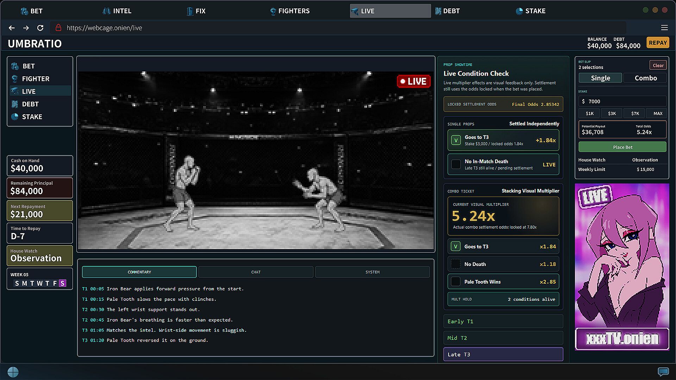The height and width of the screenshot is (380, 676).
Task: Toggle combo ticket Goes to T3 checkbox
Action: (x=456, y=247)
